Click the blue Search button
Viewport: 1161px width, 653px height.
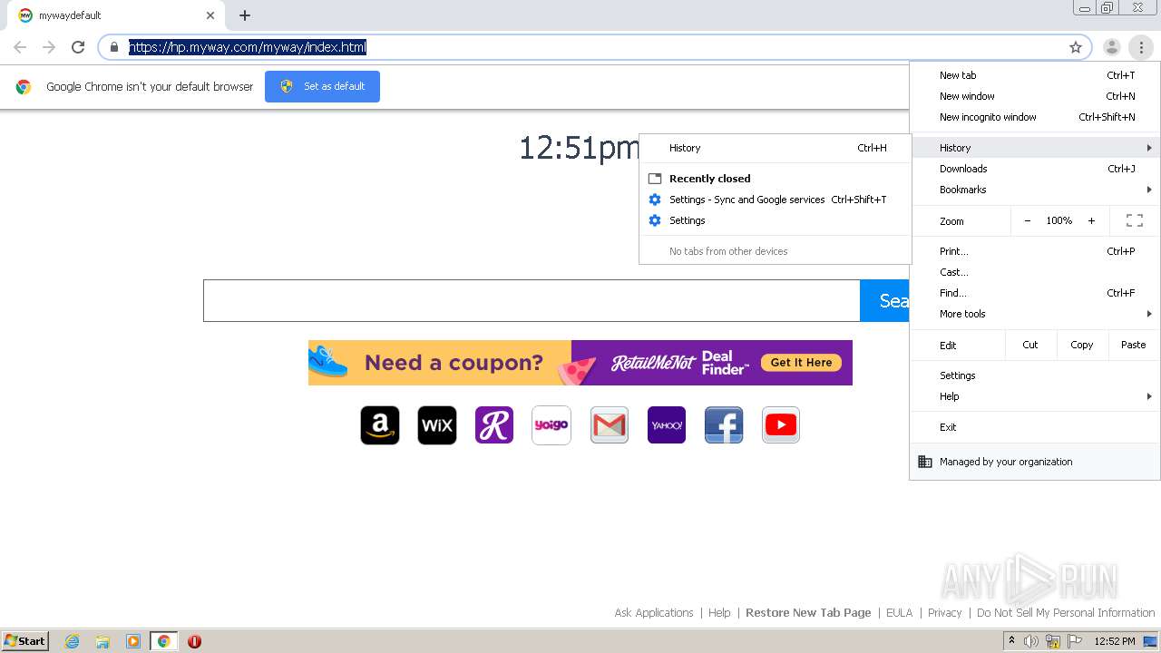click(884, 300)
